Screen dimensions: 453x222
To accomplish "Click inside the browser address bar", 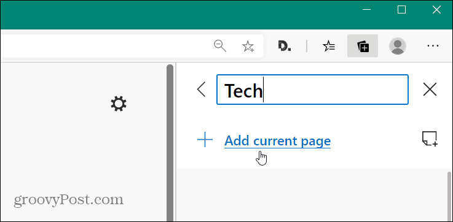I will (x=104, y=46).
